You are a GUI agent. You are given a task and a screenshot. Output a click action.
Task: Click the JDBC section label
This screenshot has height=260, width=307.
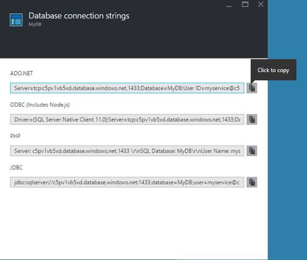pos(17,167)
